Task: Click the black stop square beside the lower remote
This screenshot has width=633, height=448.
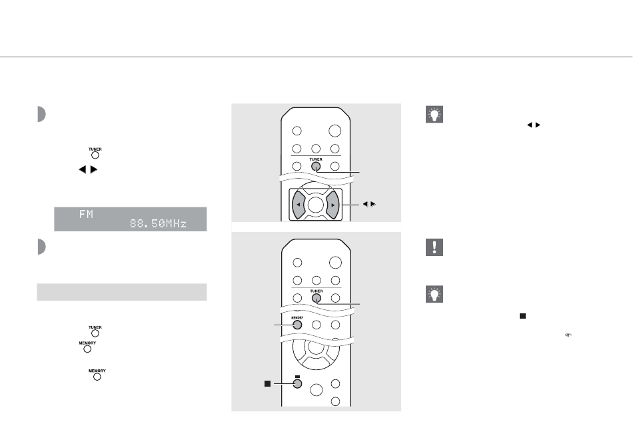Action: tap(267, 384)
